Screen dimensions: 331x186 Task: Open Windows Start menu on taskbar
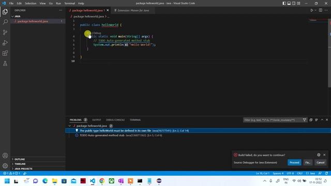(x=7, y=181)
